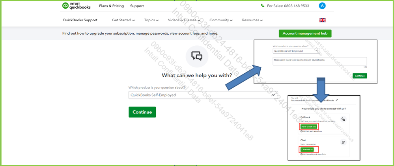The image size is (394, 166).
Task: Click the 'Have us call you' button
Action: [309, 127]
